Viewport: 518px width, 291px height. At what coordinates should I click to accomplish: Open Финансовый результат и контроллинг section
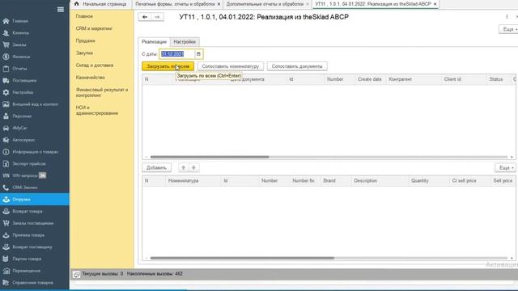pyautogui.click(x=102, y=92)
